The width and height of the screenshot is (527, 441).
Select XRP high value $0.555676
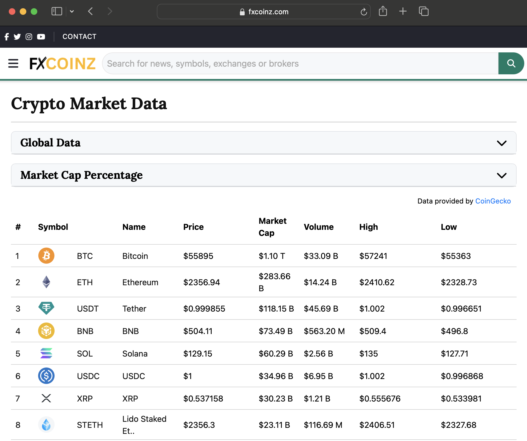point(380,398)
